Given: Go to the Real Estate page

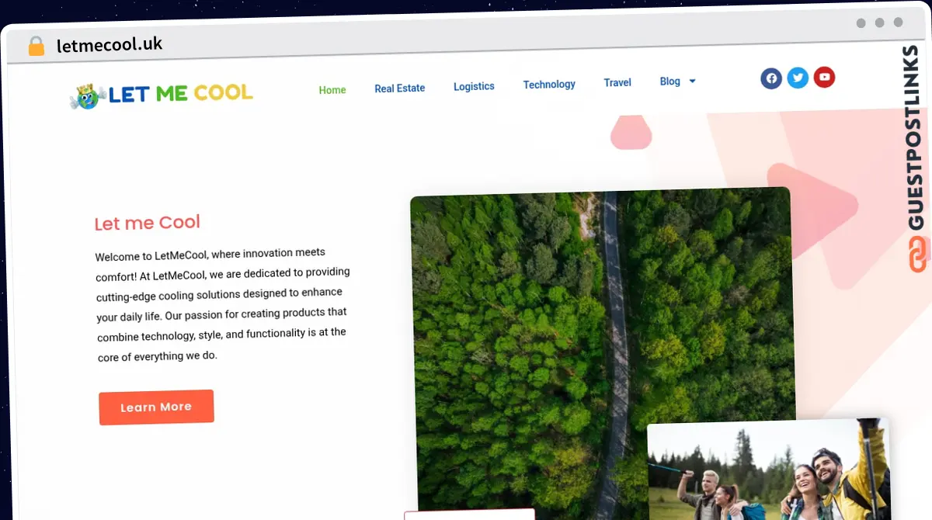Looking at the screenshot, I should point(399,88).
